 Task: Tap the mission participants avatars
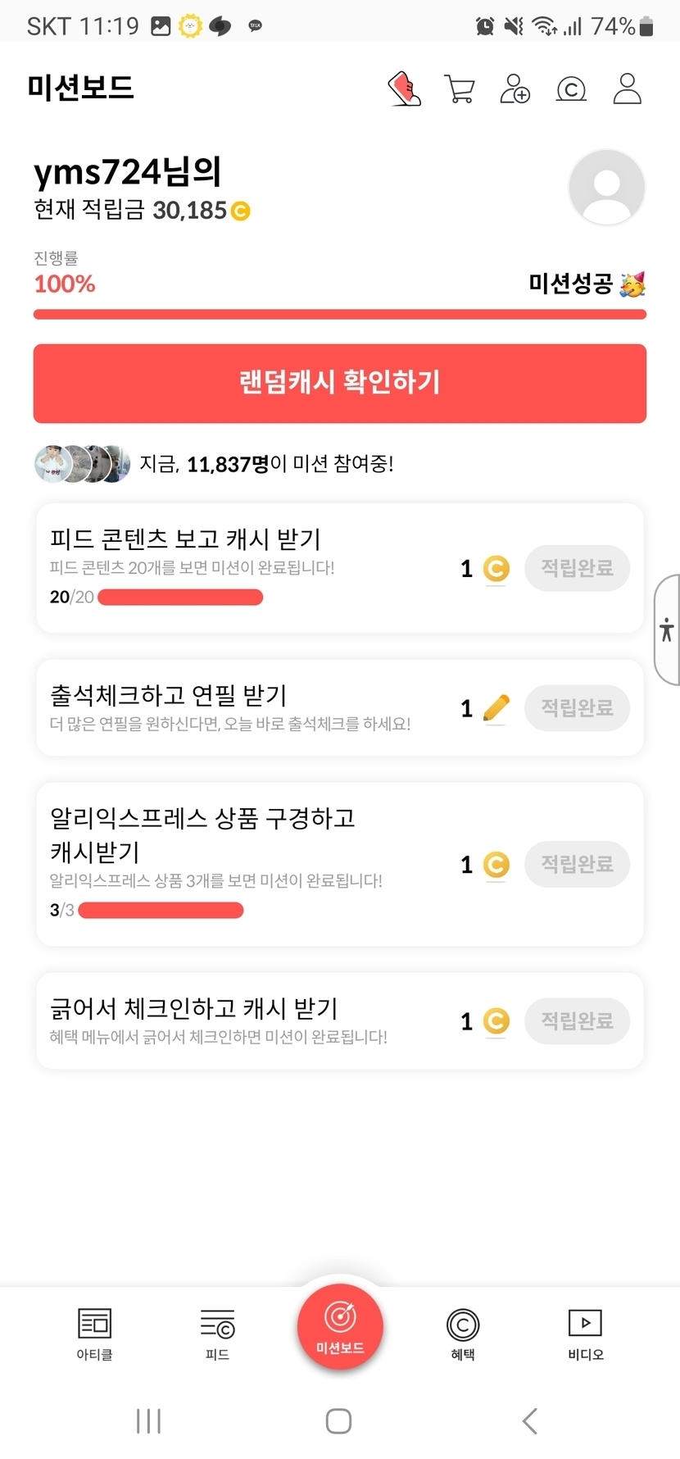(x=82, y=464)
